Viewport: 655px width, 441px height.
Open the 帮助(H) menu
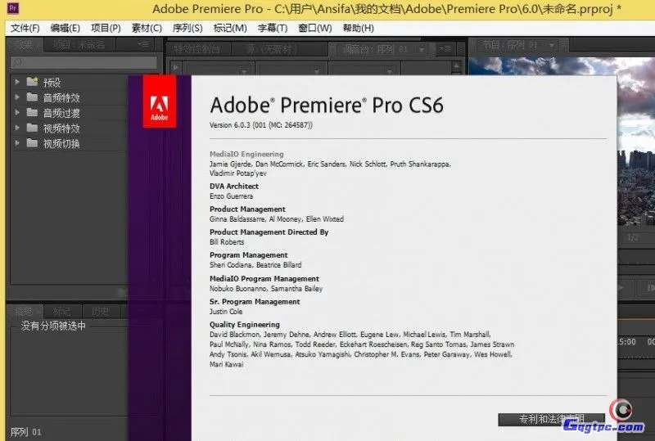click(359, 29)
